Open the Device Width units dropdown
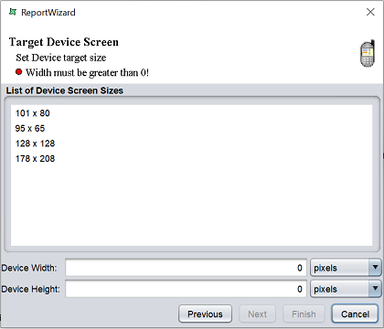Screen dimensions: 384x329 click(x=346, y=268)
